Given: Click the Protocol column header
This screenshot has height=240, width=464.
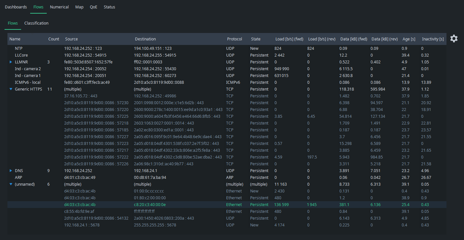Looking at the screenshot, I should (x=234, y=39).
